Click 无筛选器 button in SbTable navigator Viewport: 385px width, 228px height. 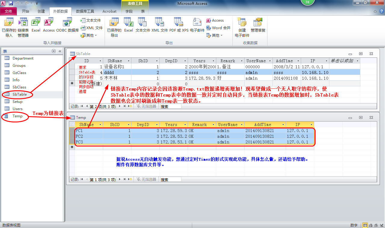tap(146, 106)
